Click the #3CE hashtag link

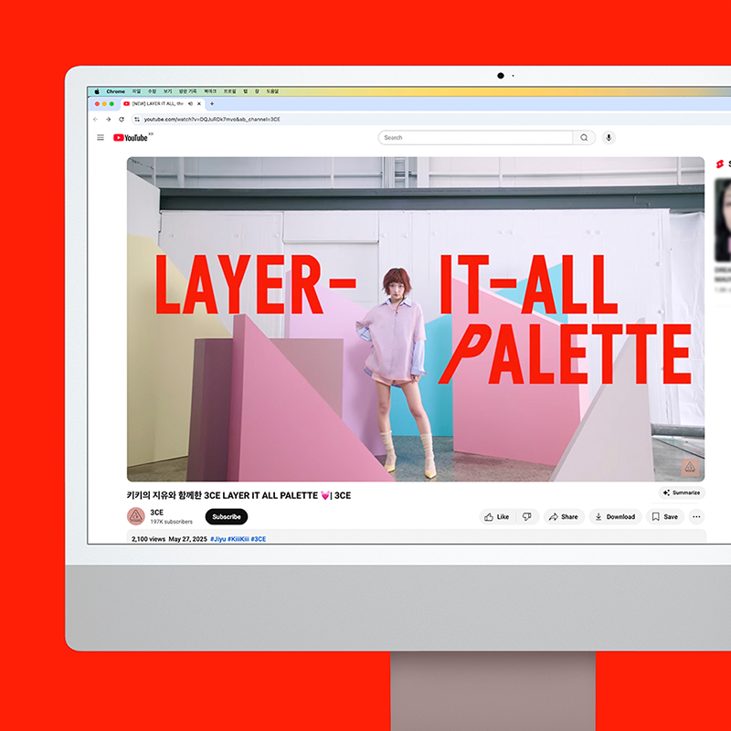pos(259,539)
